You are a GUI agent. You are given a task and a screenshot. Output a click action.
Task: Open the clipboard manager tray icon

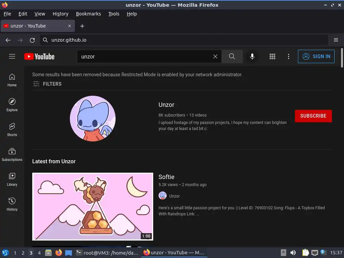click(305, 253)
